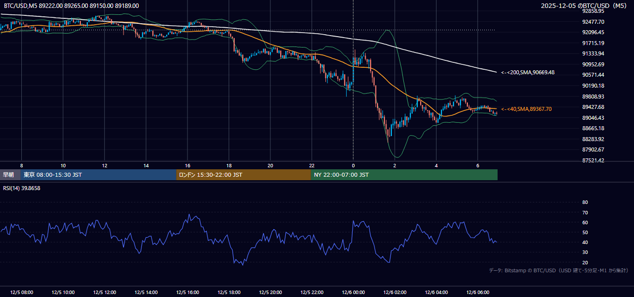Click price axis value 92858.95
634x297 pixels.
pos(593,11)
